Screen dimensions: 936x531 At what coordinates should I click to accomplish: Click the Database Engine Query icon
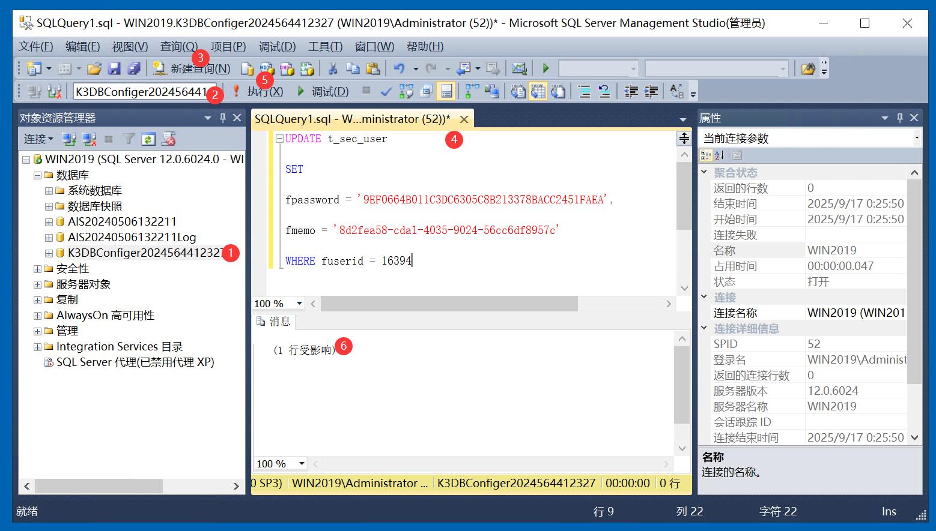(x=247, y=68)
